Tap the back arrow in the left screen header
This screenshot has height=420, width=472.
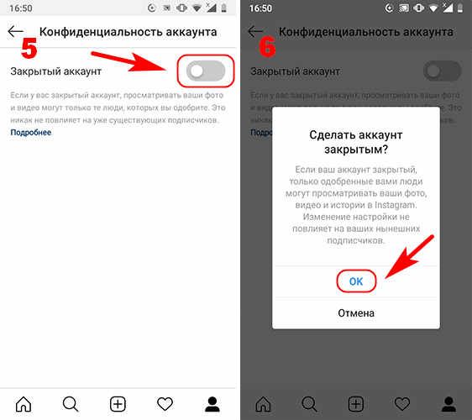tap(15, 31)
